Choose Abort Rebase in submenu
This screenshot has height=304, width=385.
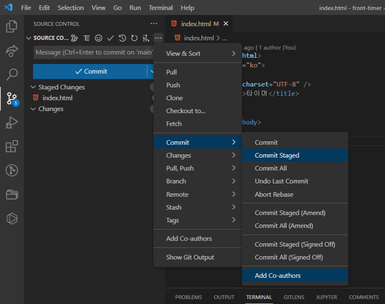(295, 194)
